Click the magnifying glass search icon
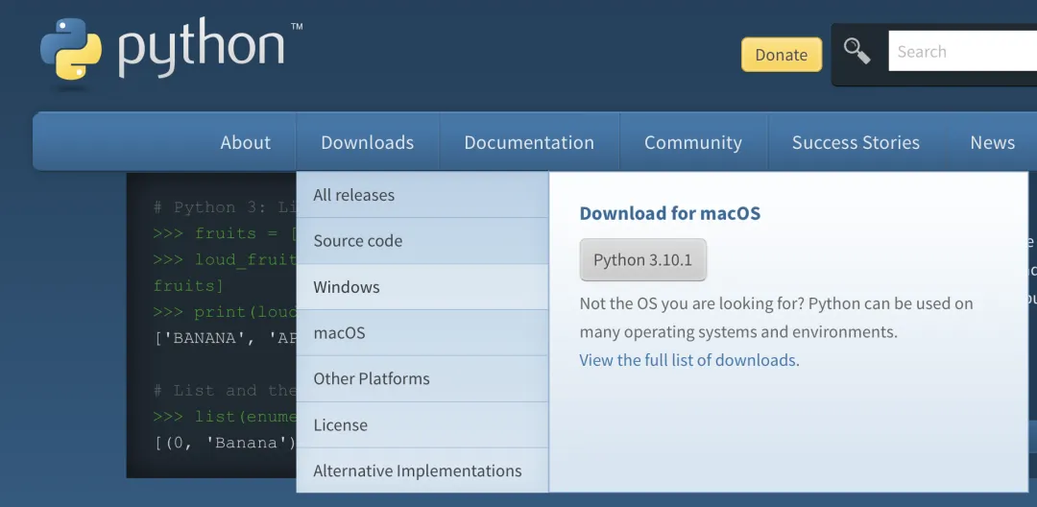 click(x=856, y=52)
